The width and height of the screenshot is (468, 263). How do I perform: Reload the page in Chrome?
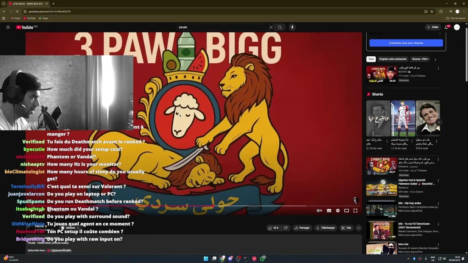[17, 11]
